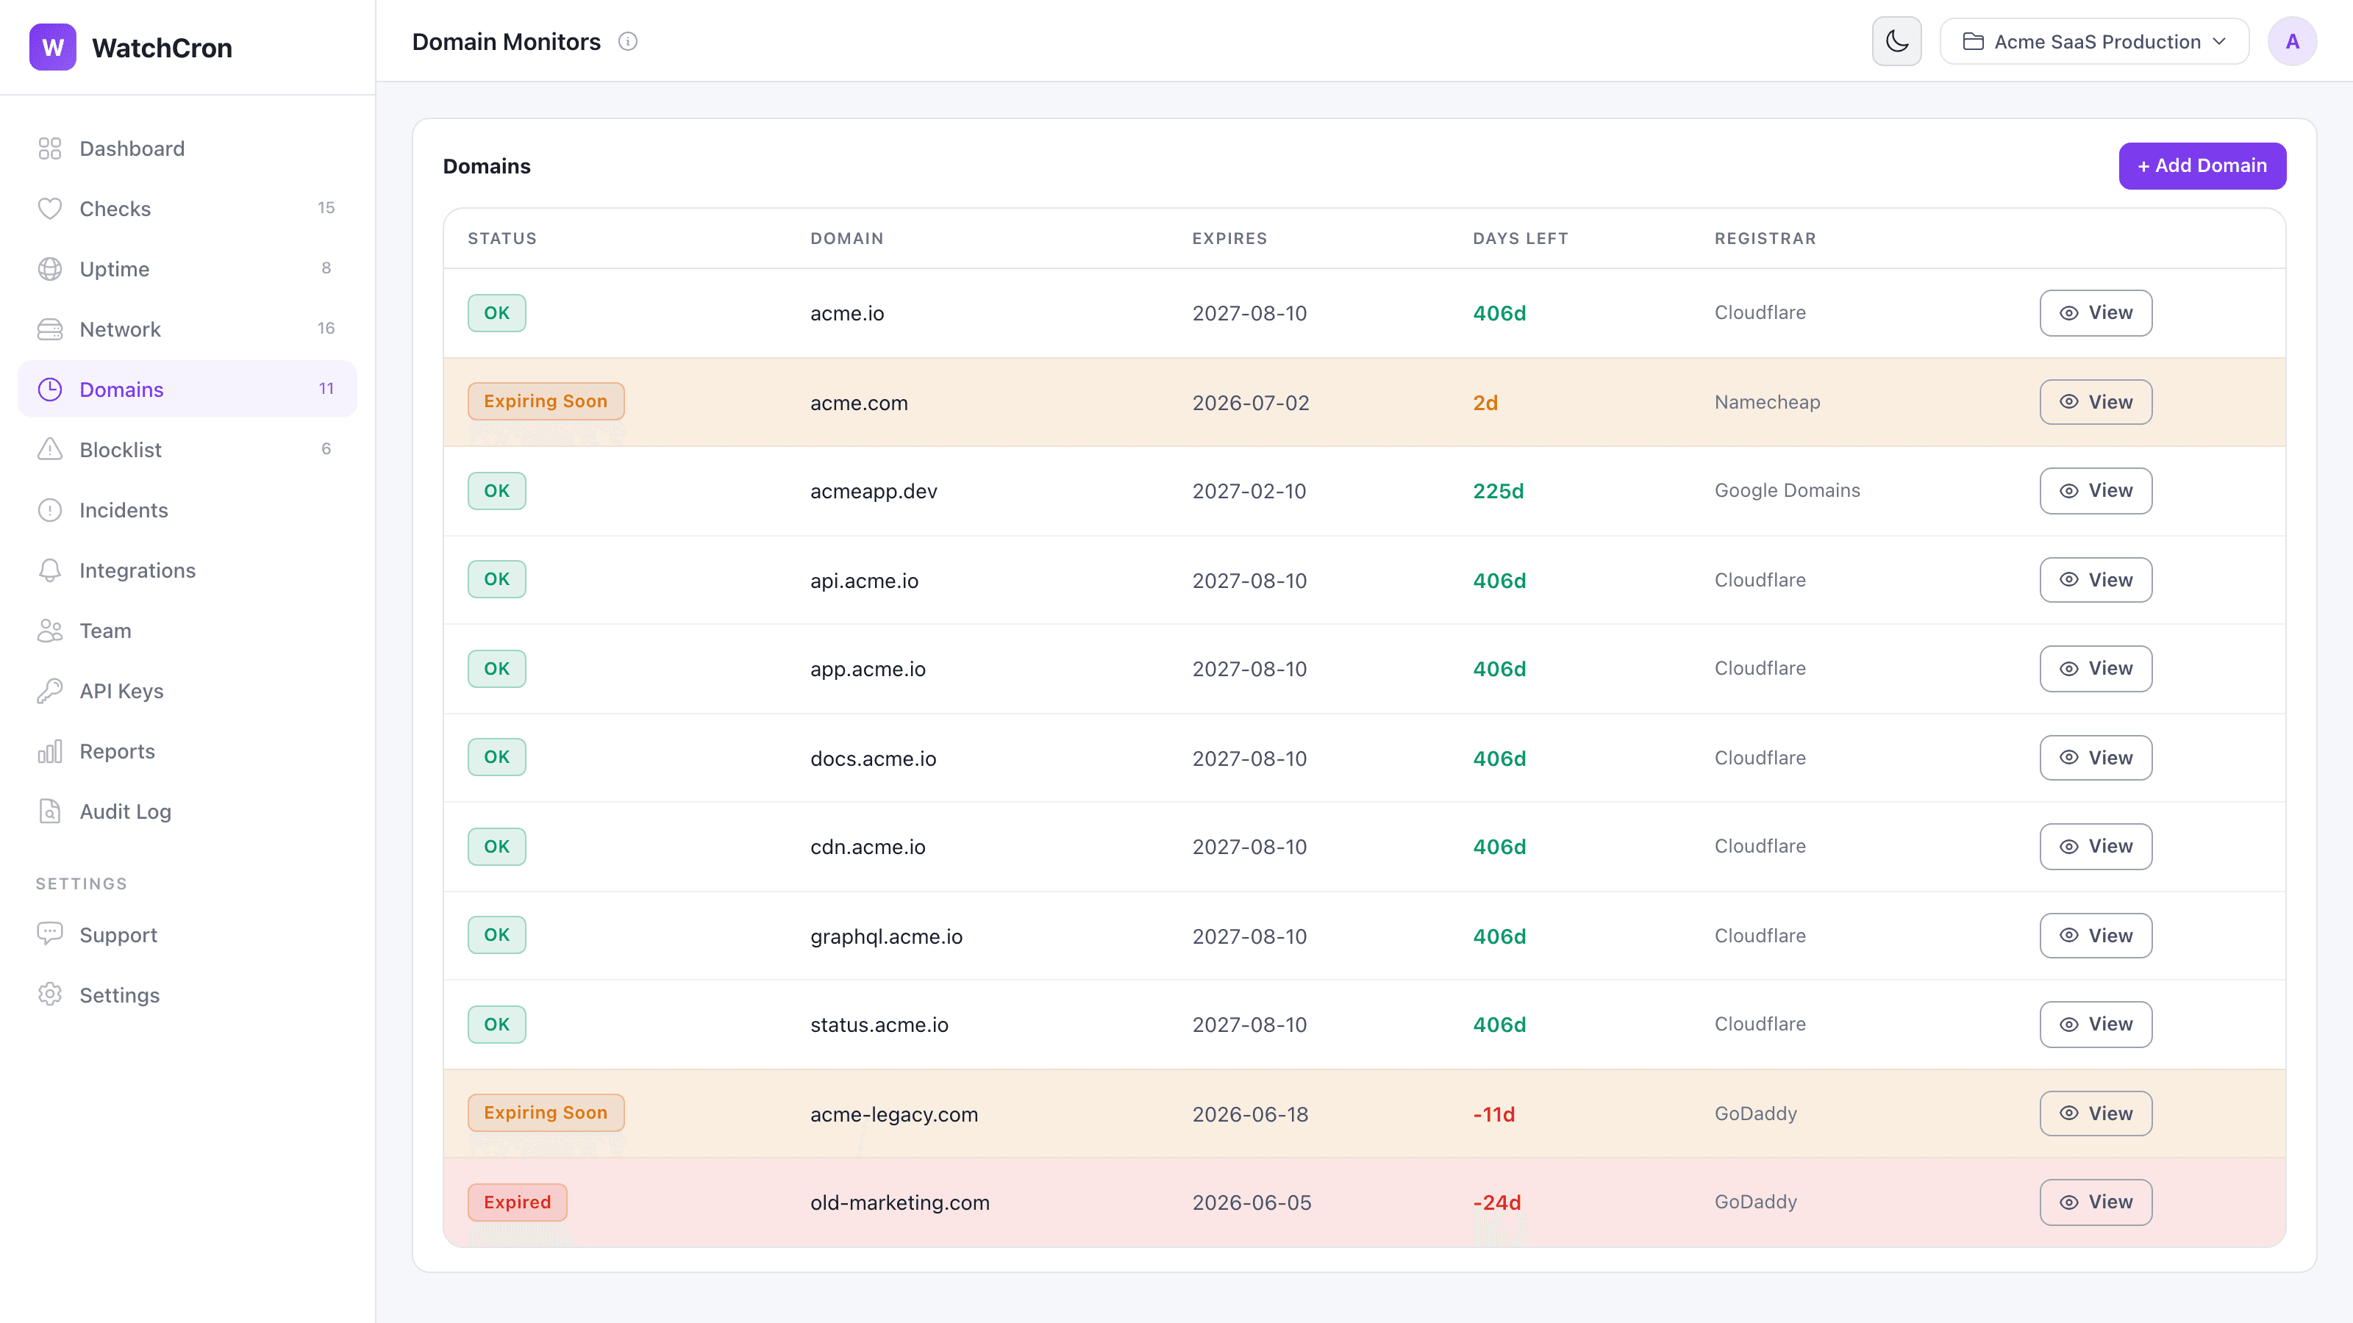View details for old-marketing.com
The height and width of the screenshot is (1323, 2353).
click(2096, 1202)
